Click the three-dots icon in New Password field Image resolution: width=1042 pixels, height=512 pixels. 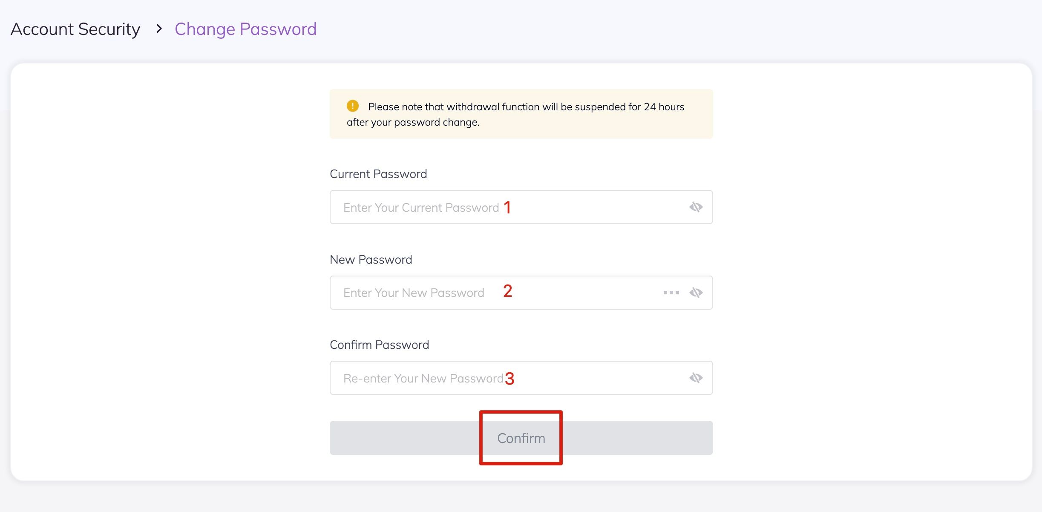coord(671,293)
